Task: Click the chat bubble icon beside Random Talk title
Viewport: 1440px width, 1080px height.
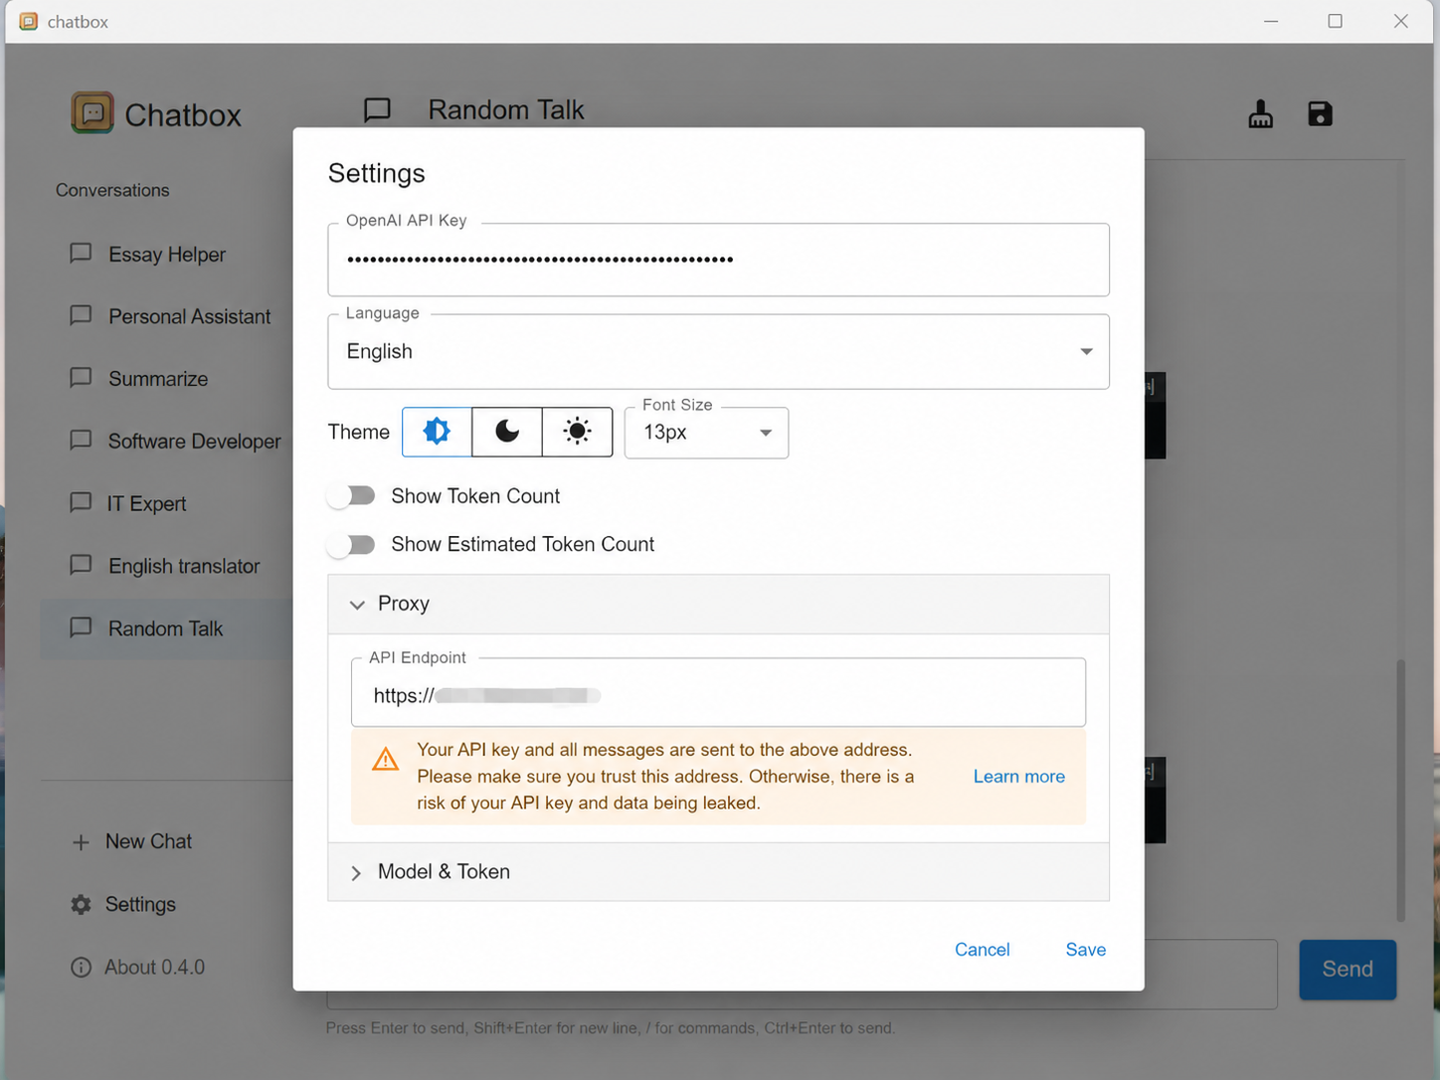Action: click(x=377, y=109)
